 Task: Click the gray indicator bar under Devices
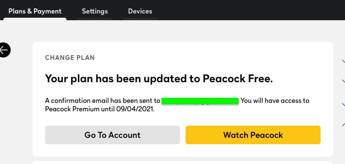pyautogui.click(x=140, y=19)
